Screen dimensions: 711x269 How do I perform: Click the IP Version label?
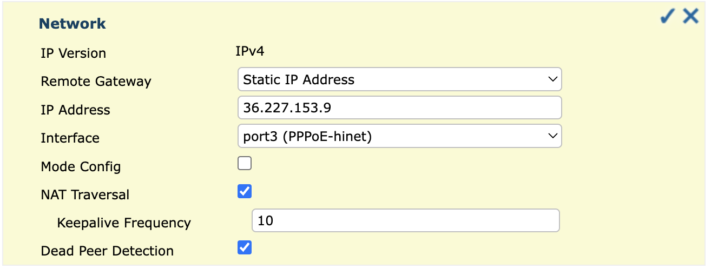73,53
